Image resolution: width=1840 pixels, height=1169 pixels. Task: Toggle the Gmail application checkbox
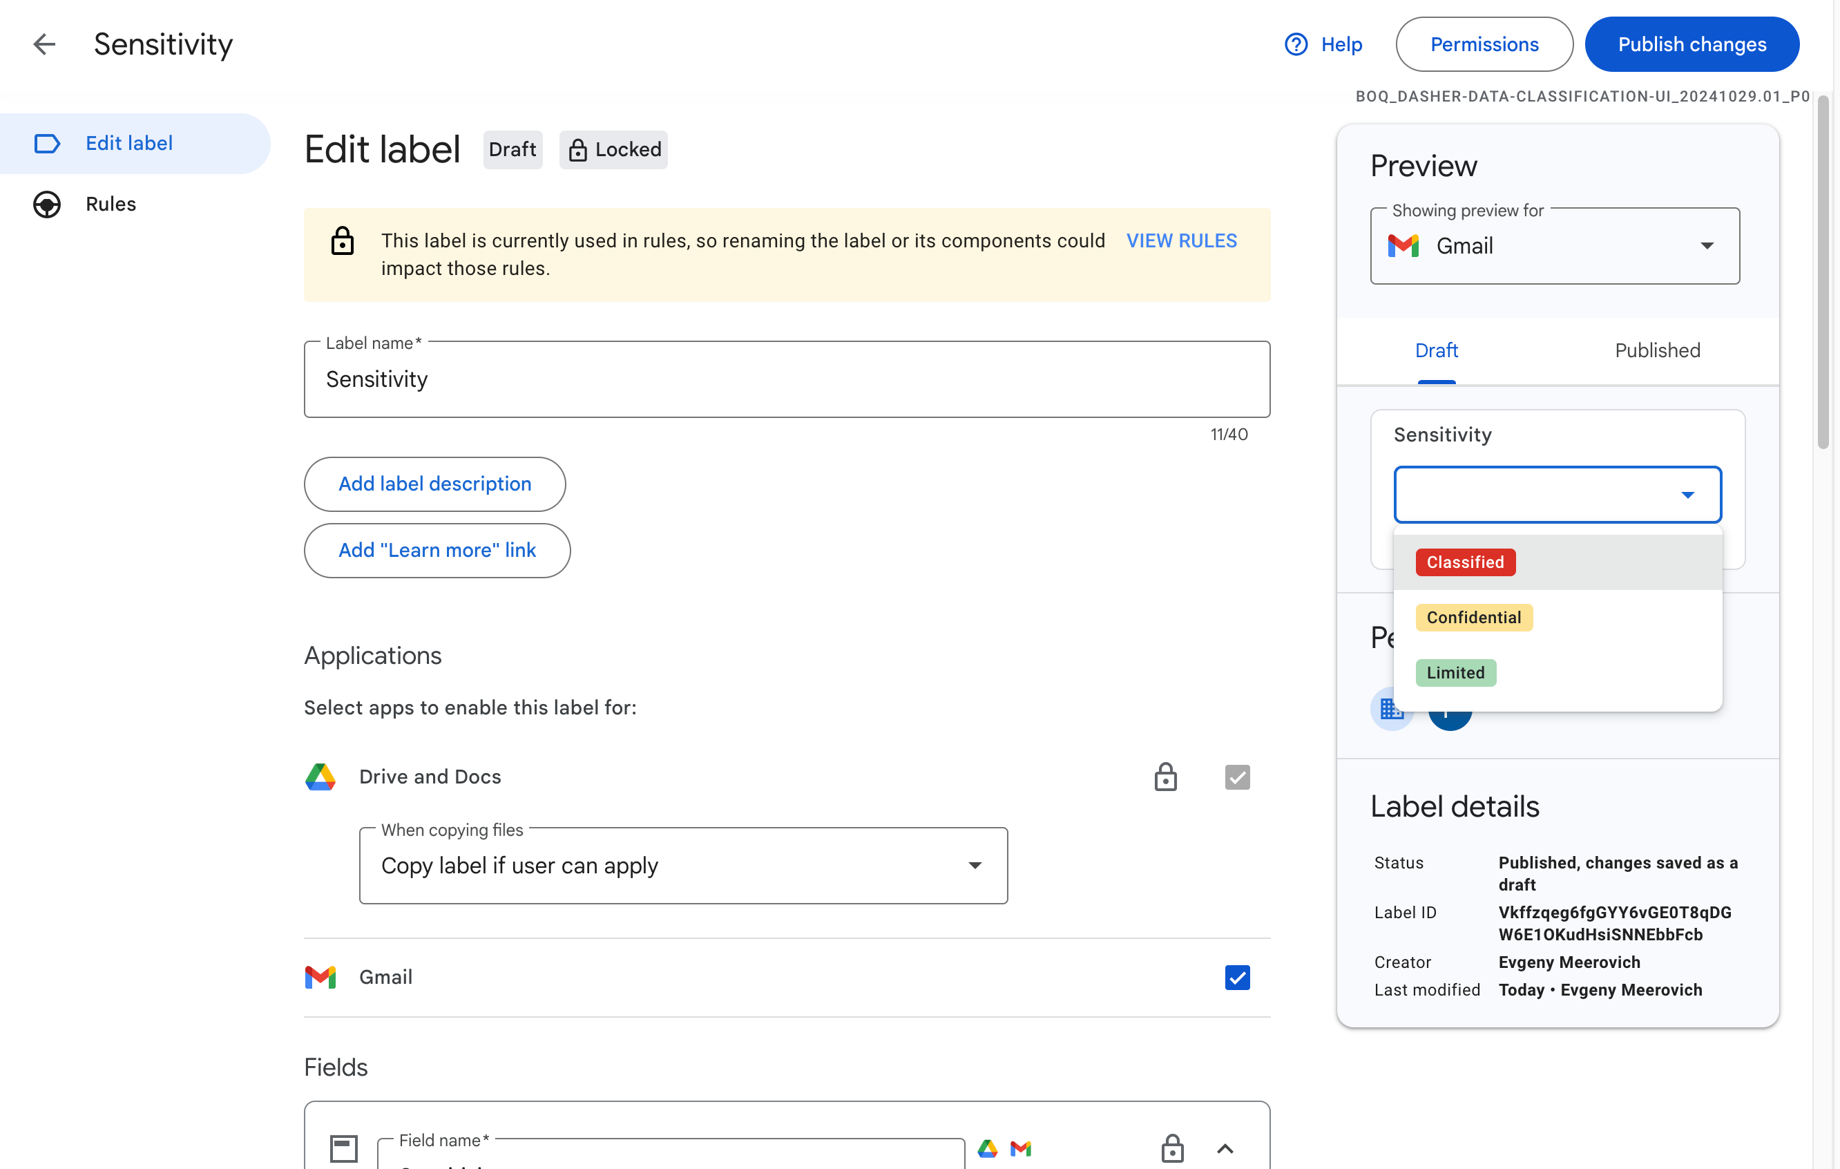click(x=1236, y=977)
